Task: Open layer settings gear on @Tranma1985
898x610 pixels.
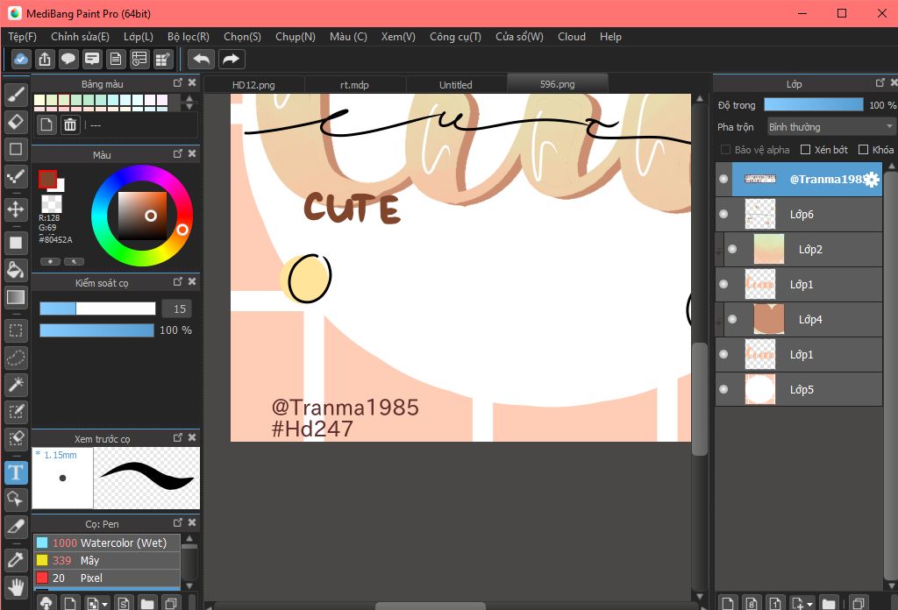Action: click(x=871, y=180)
